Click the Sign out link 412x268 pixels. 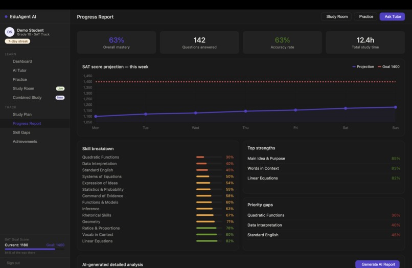(x=13, y=263)
